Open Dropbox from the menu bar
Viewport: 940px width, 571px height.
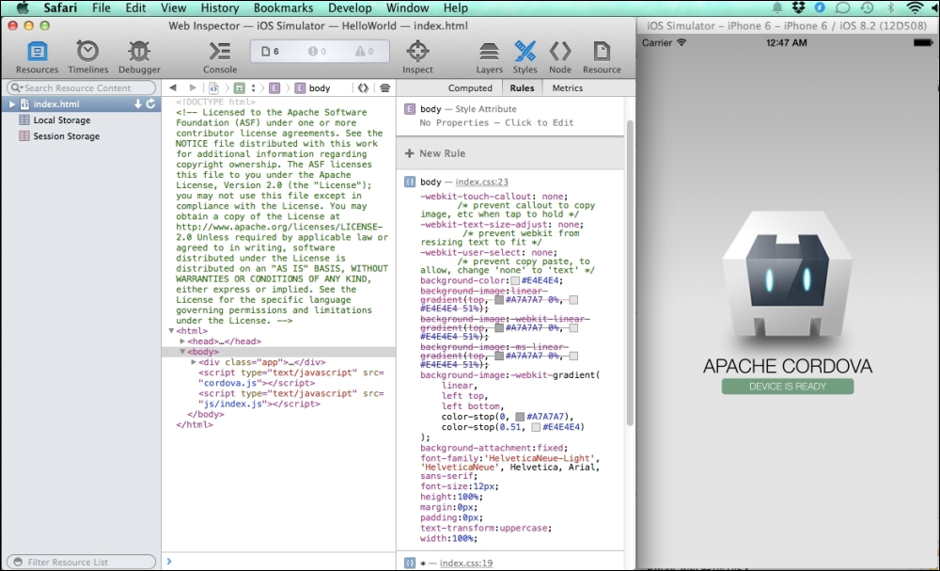tap(798, 8)
